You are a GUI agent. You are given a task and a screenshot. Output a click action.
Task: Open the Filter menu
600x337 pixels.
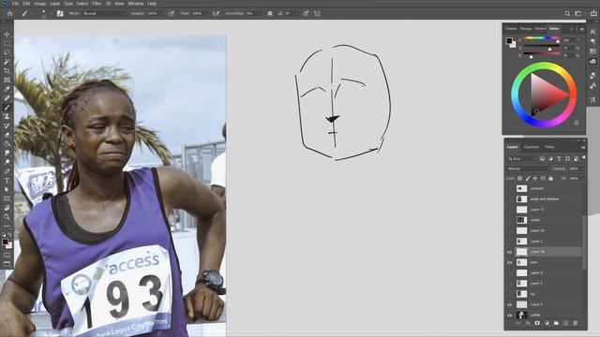(97, 4)
